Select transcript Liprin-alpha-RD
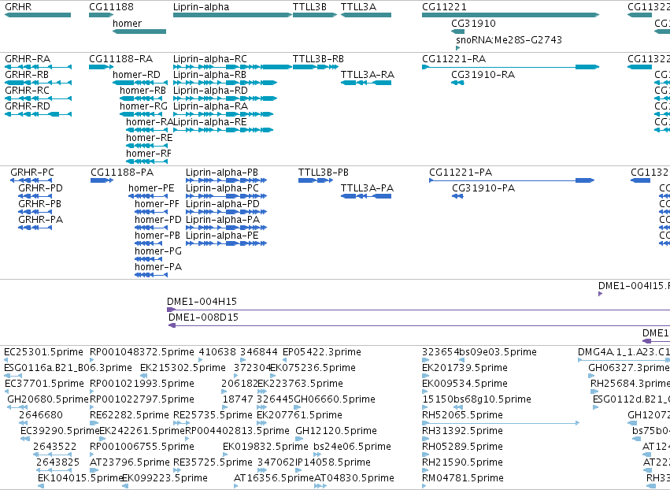 point(225,98)
